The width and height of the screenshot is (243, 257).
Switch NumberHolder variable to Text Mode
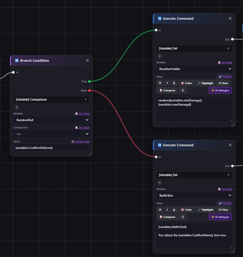coord(225,62)
